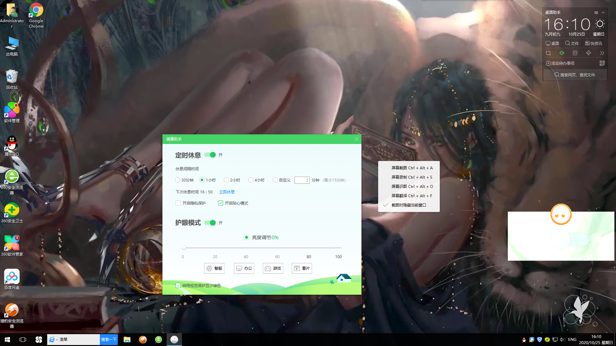
Task: Click the clover-shaped icon in 桌面助手
Action: click(x=588, y=53)
